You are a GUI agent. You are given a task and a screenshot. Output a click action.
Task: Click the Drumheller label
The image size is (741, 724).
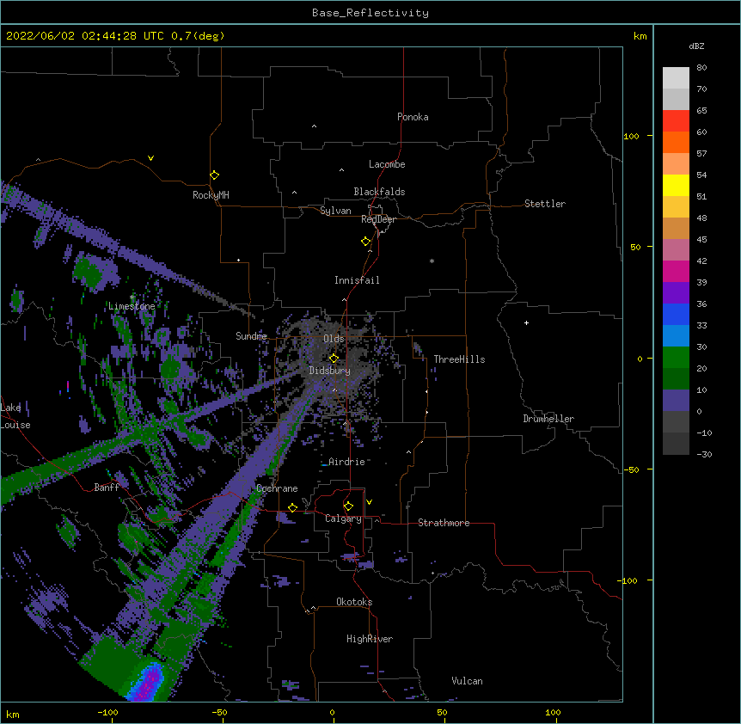tap(548, 419)
